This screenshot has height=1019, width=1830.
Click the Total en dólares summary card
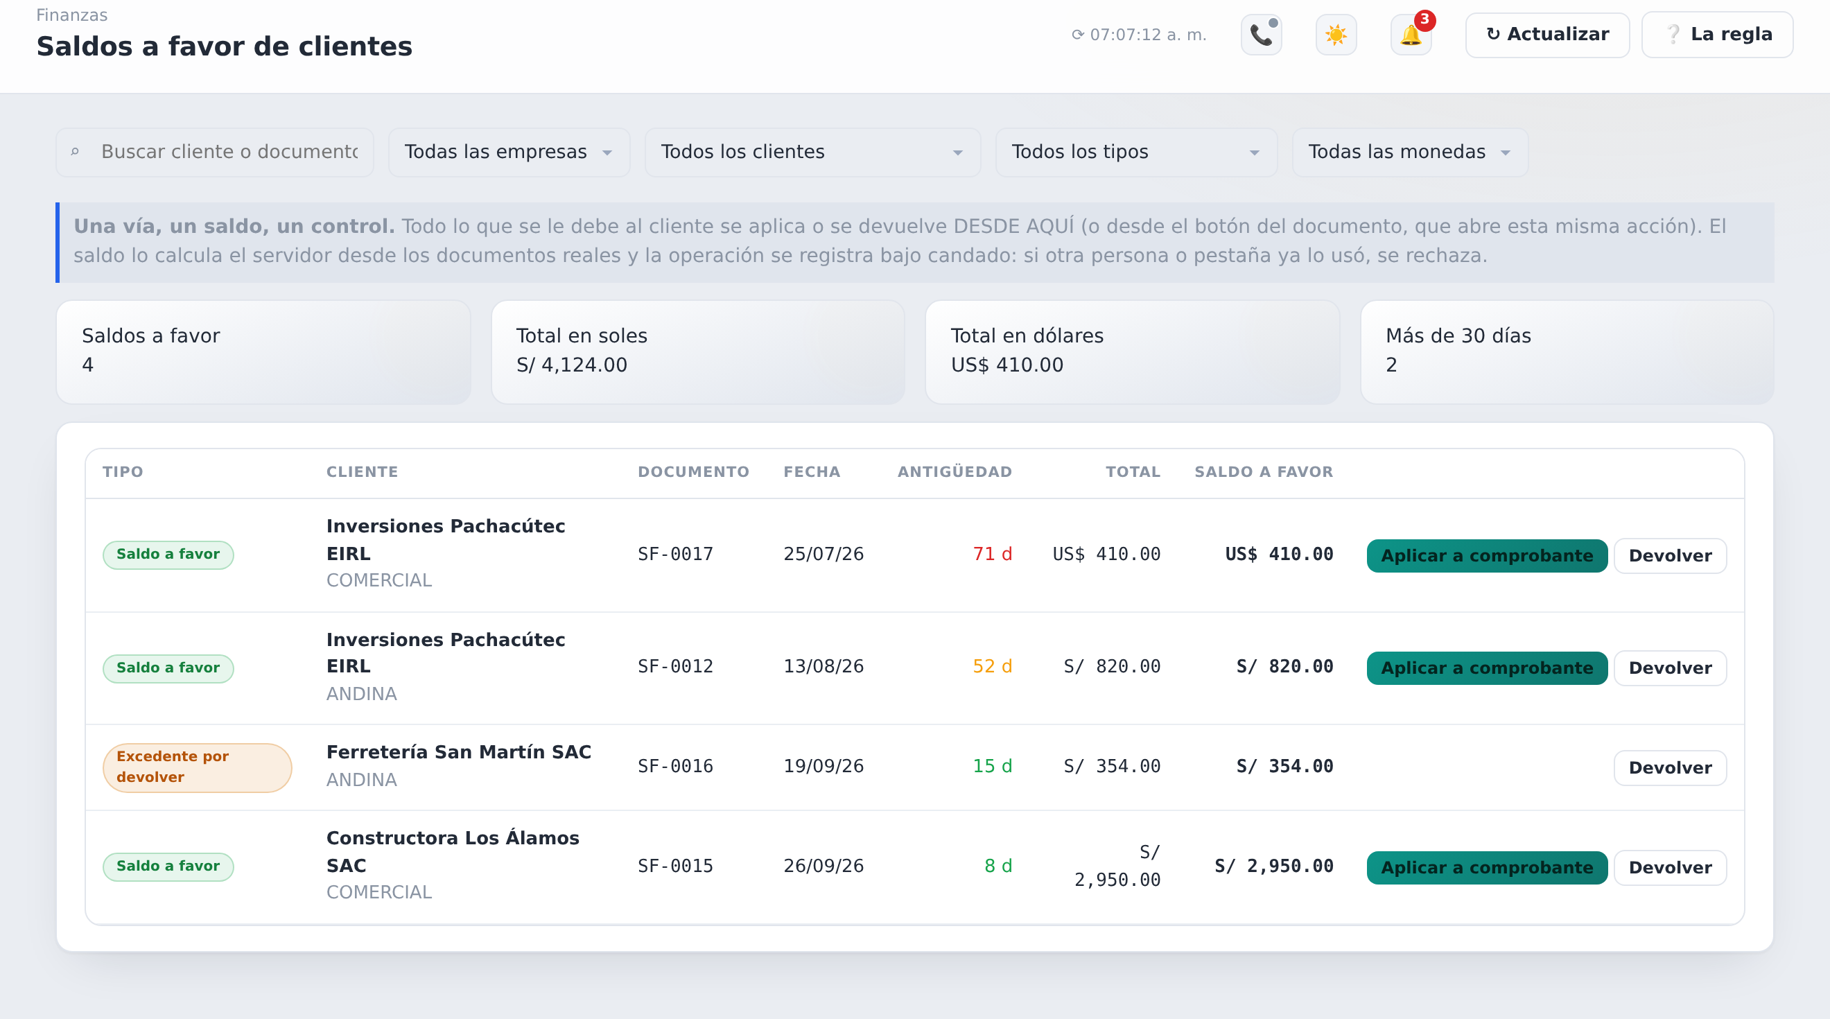1133,351
